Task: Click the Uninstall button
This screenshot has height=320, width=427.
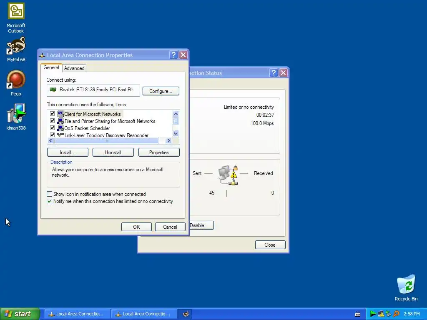Action: click(x=113, y=152)
